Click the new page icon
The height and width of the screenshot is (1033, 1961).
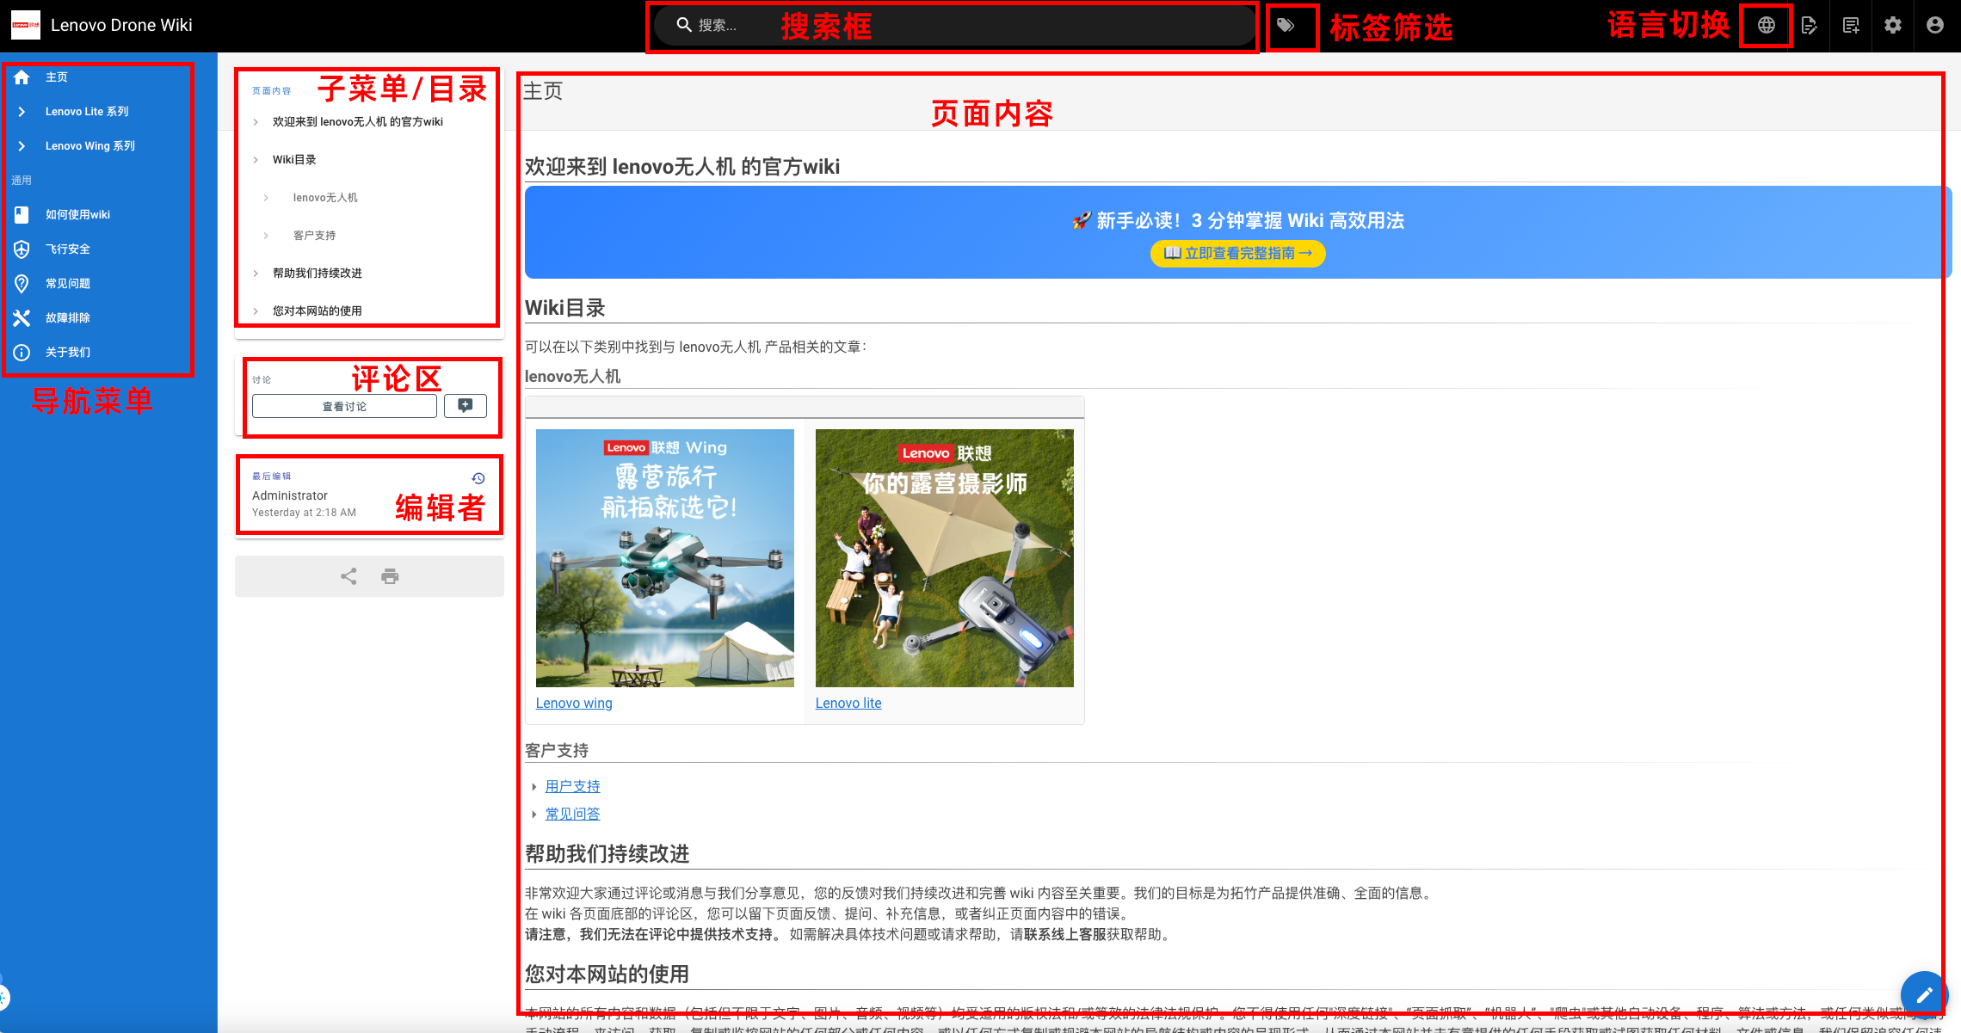click(x=1851, y=26)
